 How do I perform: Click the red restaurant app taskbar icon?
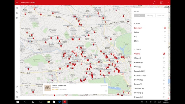[65, 102]
